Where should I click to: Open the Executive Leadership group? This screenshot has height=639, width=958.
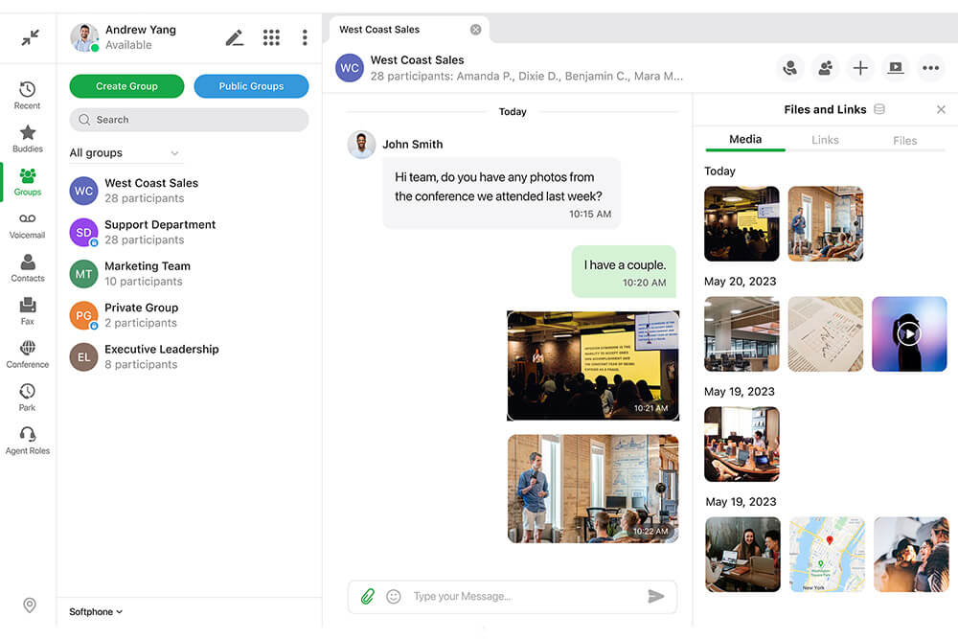[190, 356]
